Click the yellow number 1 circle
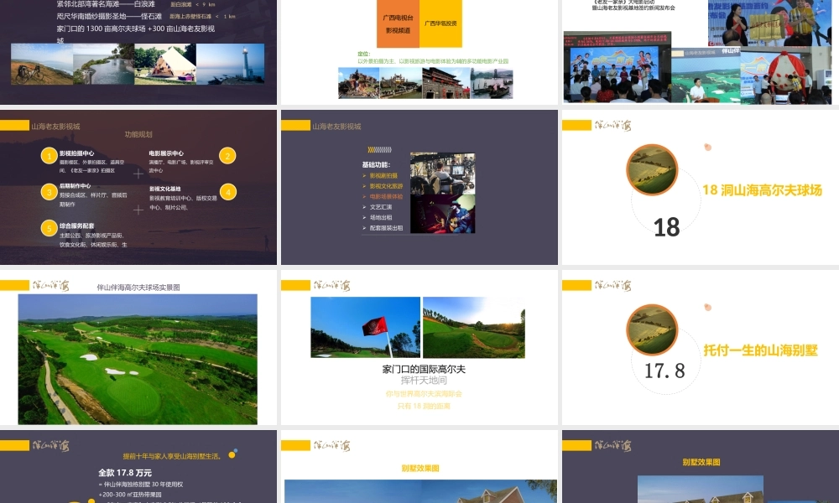Screen dimensions: 839x503 point(49,156)
